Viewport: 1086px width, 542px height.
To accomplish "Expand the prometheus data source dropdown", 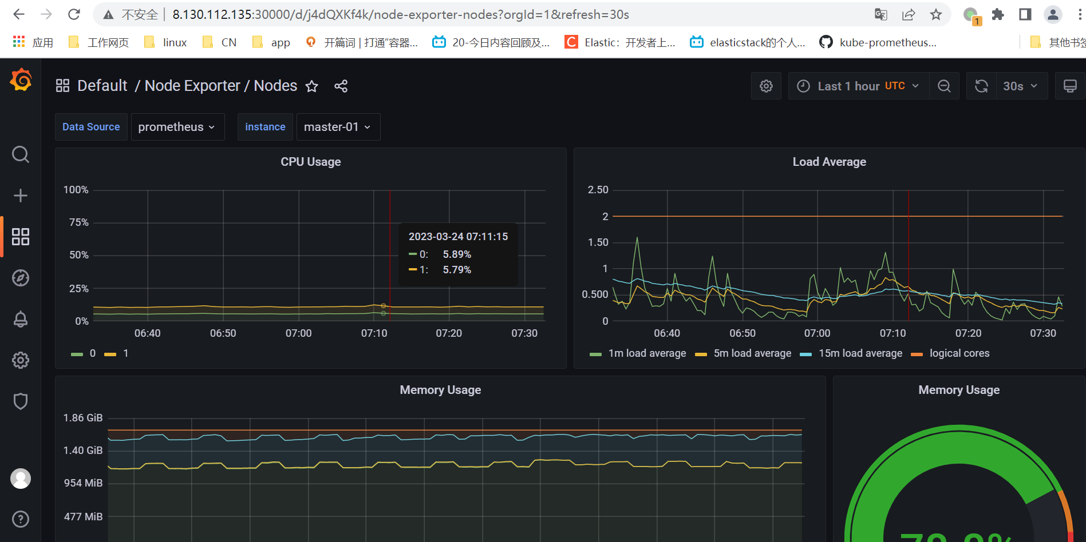I will (177, 127).
